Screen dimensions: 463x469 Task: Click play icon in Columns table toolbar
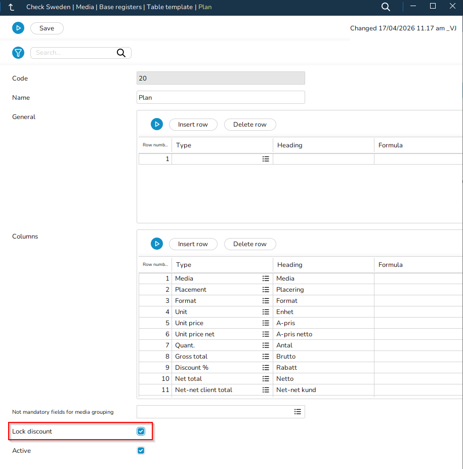[157, 244]
